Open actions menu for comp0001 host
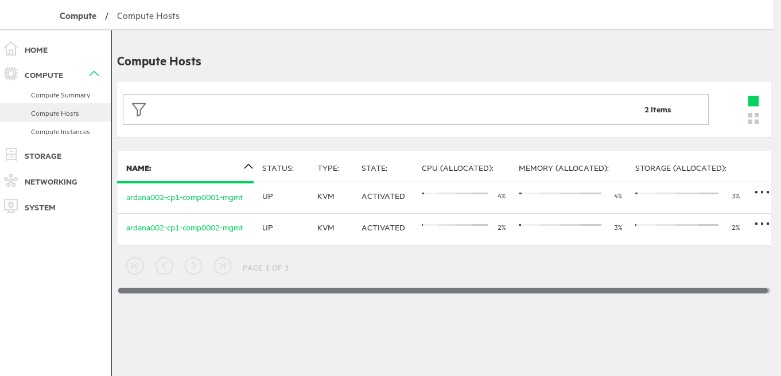Image resolution: width=781 pixels, height=376 pixels. tap(761, 193)
